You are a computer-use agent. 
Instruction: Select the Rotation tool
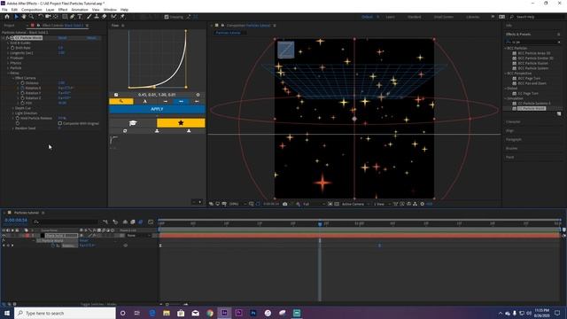pos(41,17)
